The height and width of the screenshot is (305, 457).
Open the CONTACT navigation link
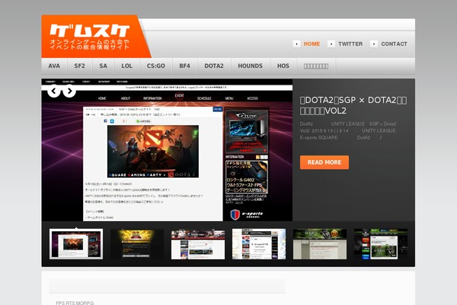pyautogui.click(x=394, y=43)
